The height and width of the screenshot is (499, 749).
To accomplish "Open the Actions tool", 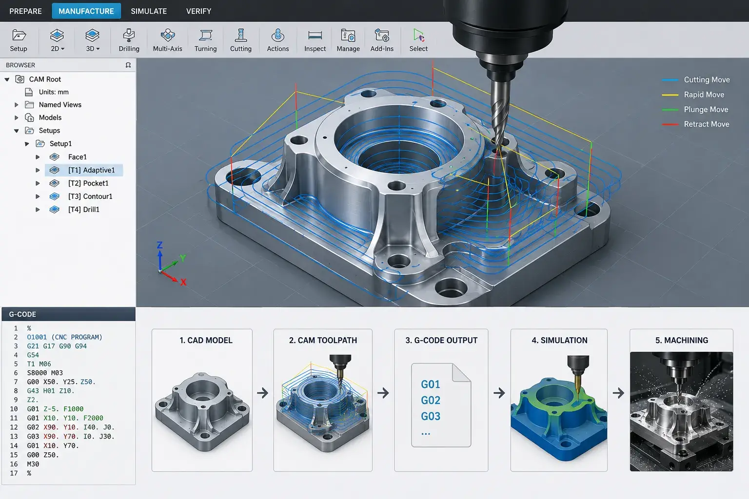I will 278,40.
